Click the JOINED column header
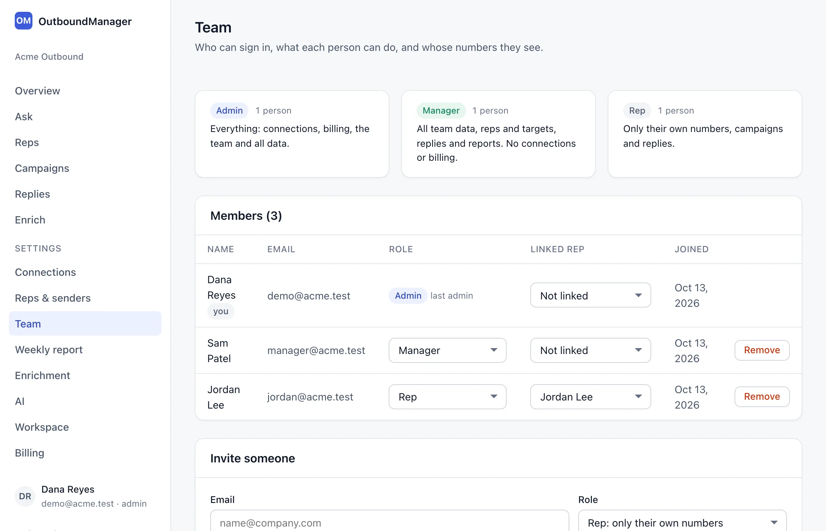The image size is (826, 531). 691,249
